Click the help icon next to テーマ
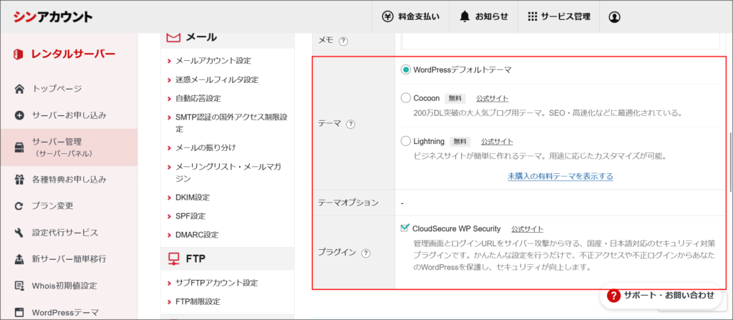733x320 pixels. tap(351, 125)
